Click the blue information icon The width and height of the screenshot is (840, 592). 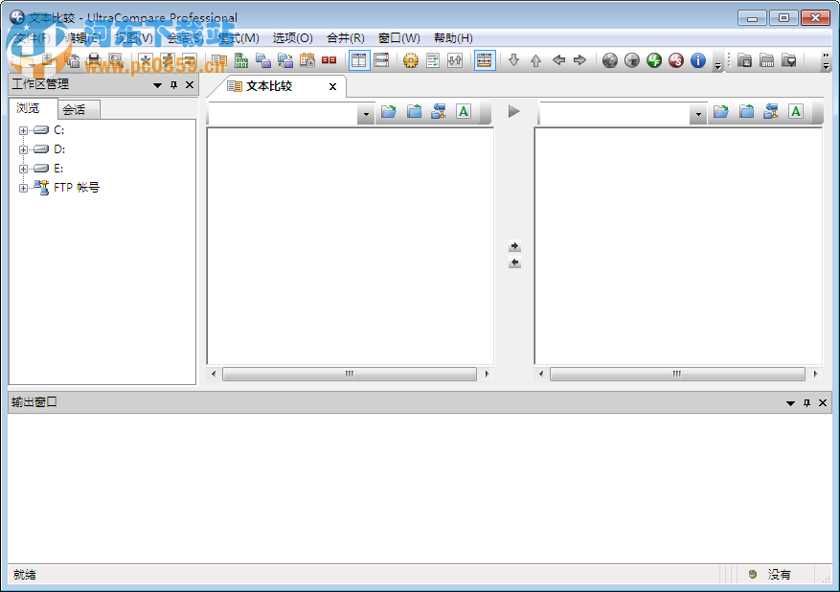(x=698, y=60)
